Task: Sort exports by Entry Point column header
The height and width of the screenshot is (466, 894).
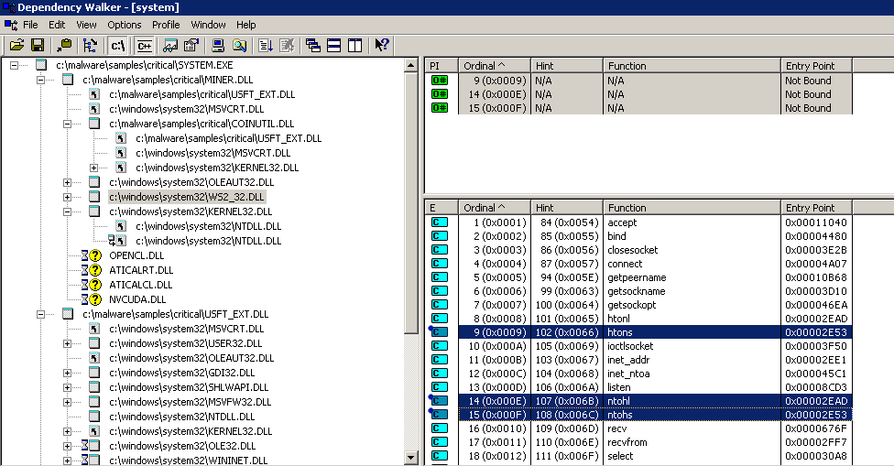Action: click(816, 207)
